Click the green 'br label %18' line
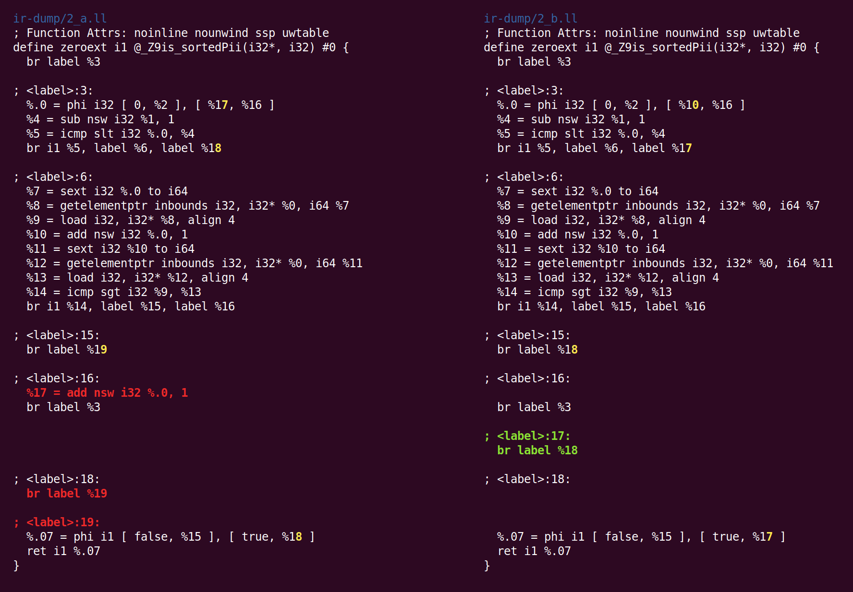Viewport: 853px width, 592px height. [537, 450]
